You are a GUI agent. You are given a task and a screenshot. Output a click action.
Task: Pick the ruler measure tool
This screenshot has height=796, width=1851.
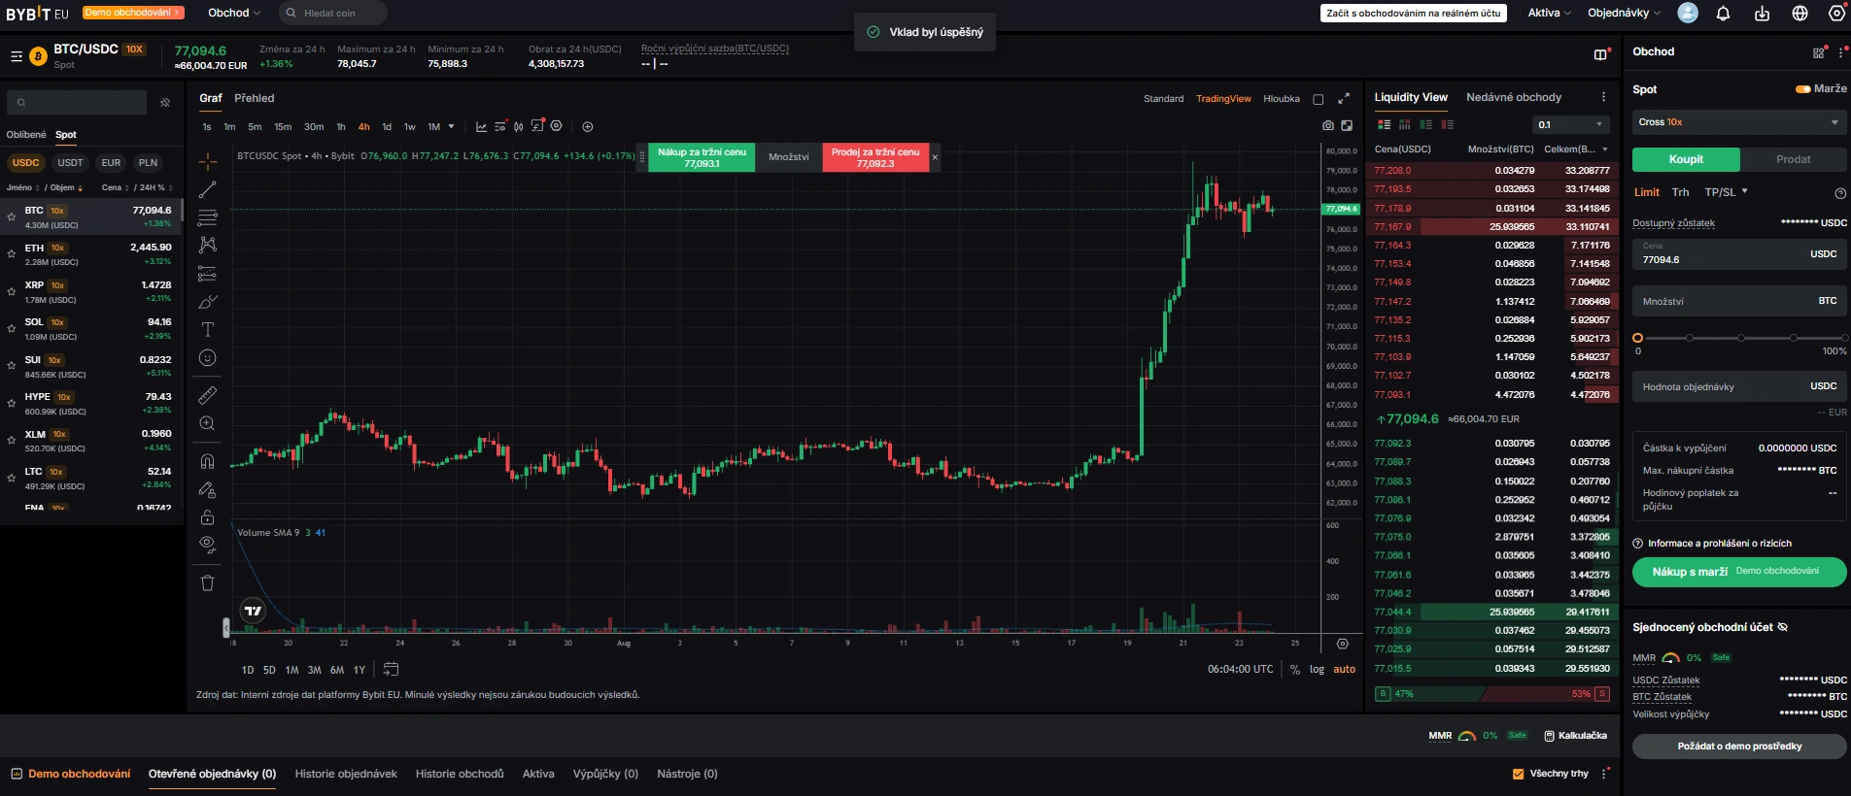[208, 395]
